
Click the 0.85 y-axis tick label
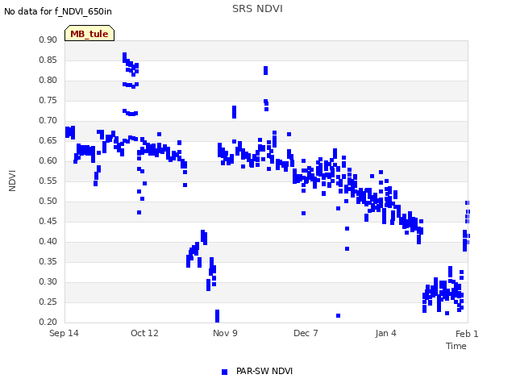click(48, 60)
